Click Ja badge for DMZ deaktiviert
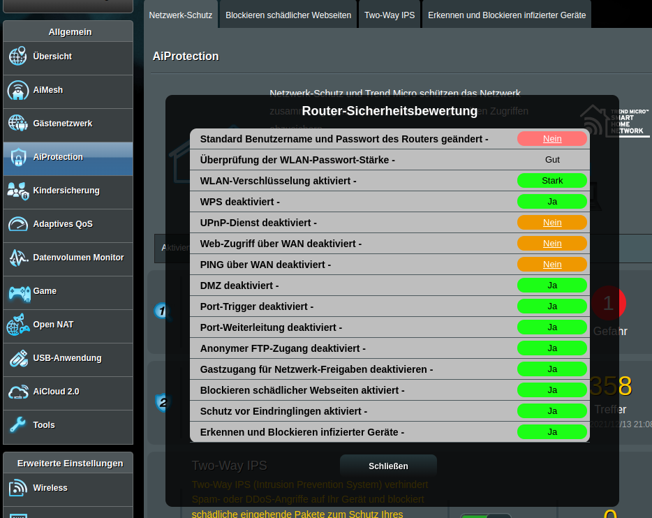Viewport: 652px width, 518px height. [552, 286]
